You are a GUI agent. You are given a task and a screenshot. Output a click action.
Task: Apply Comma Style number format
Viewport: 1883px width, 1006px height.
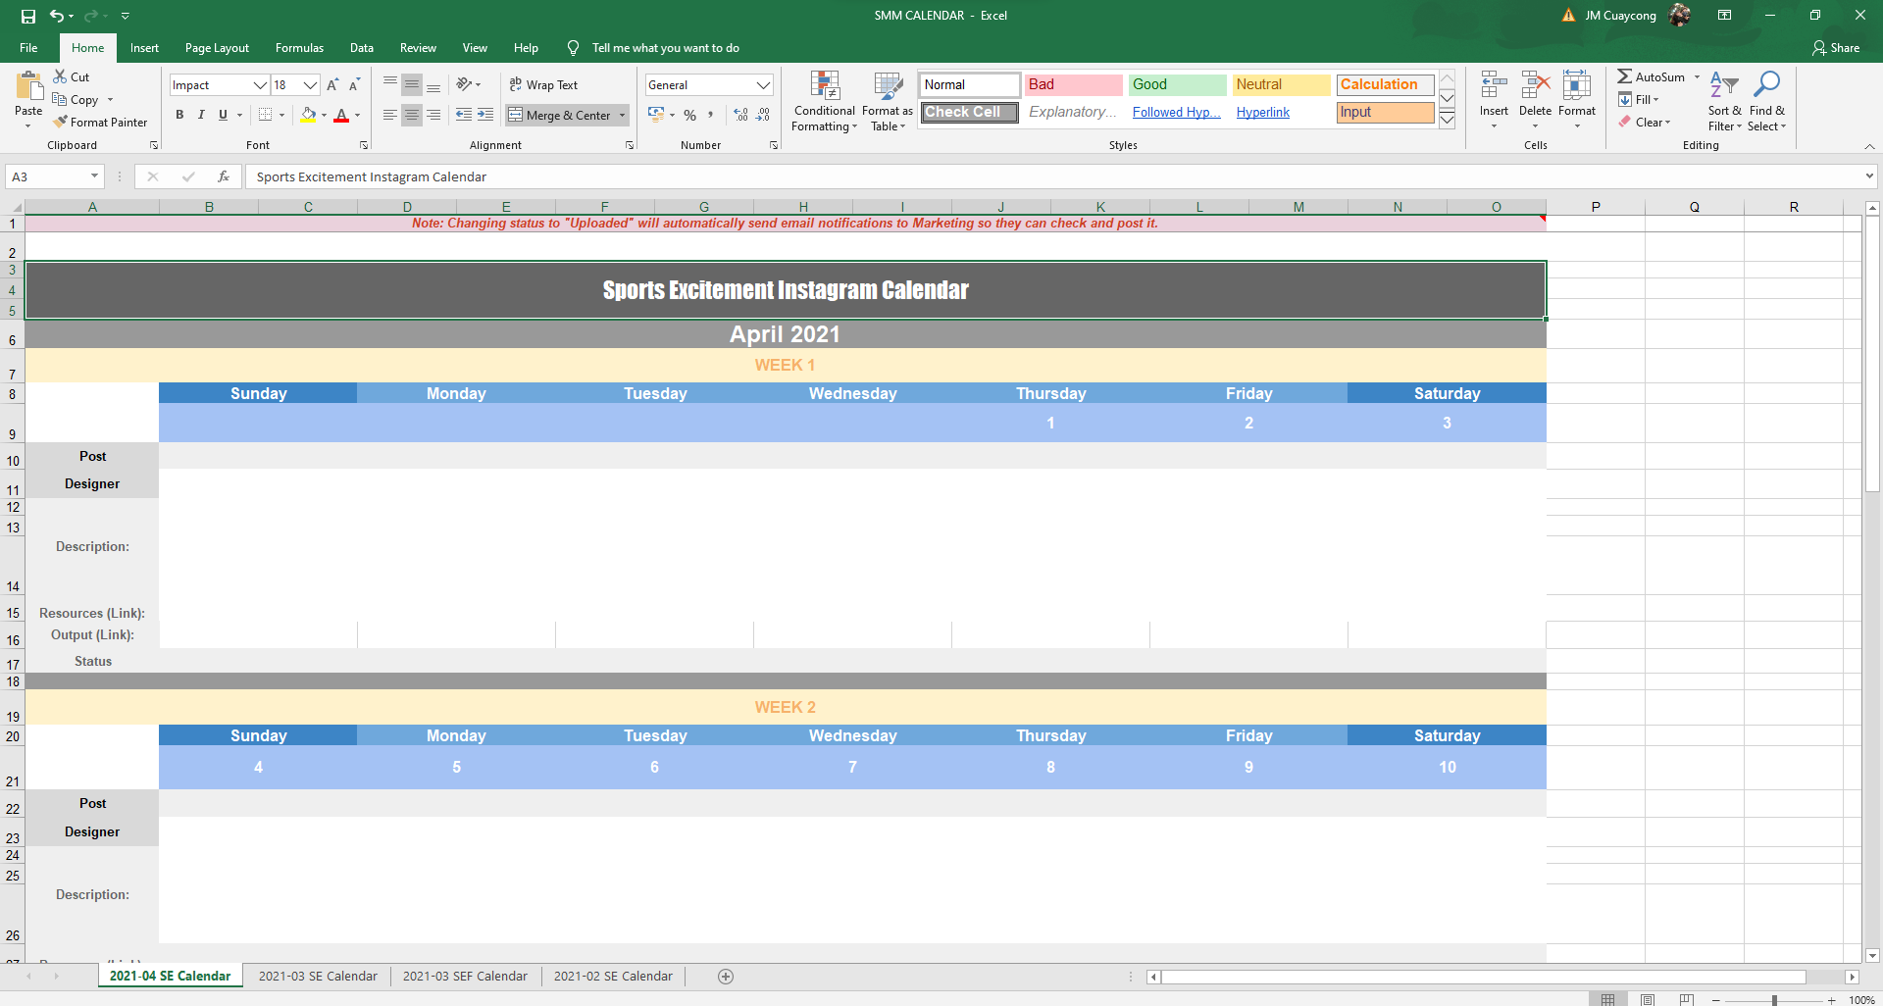(711, 115)
